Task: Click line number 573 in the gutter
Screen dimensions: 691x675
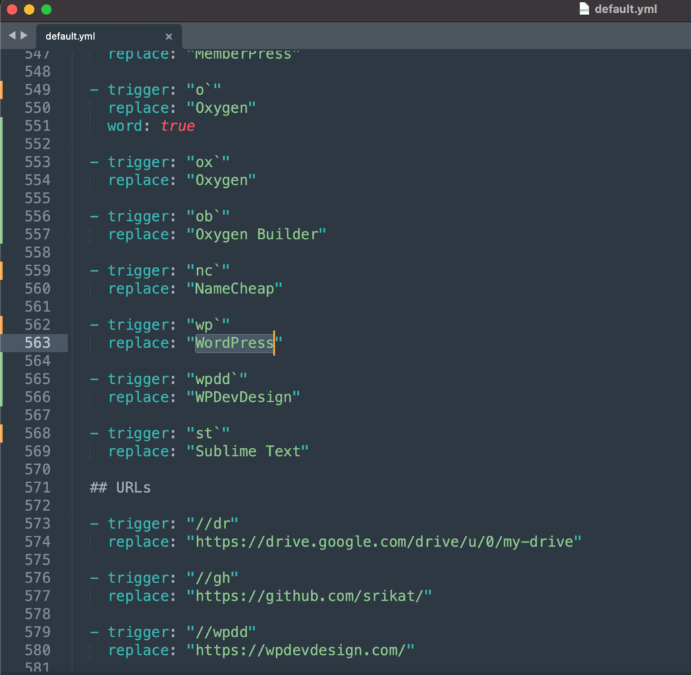Action: [x=38, y=524]
